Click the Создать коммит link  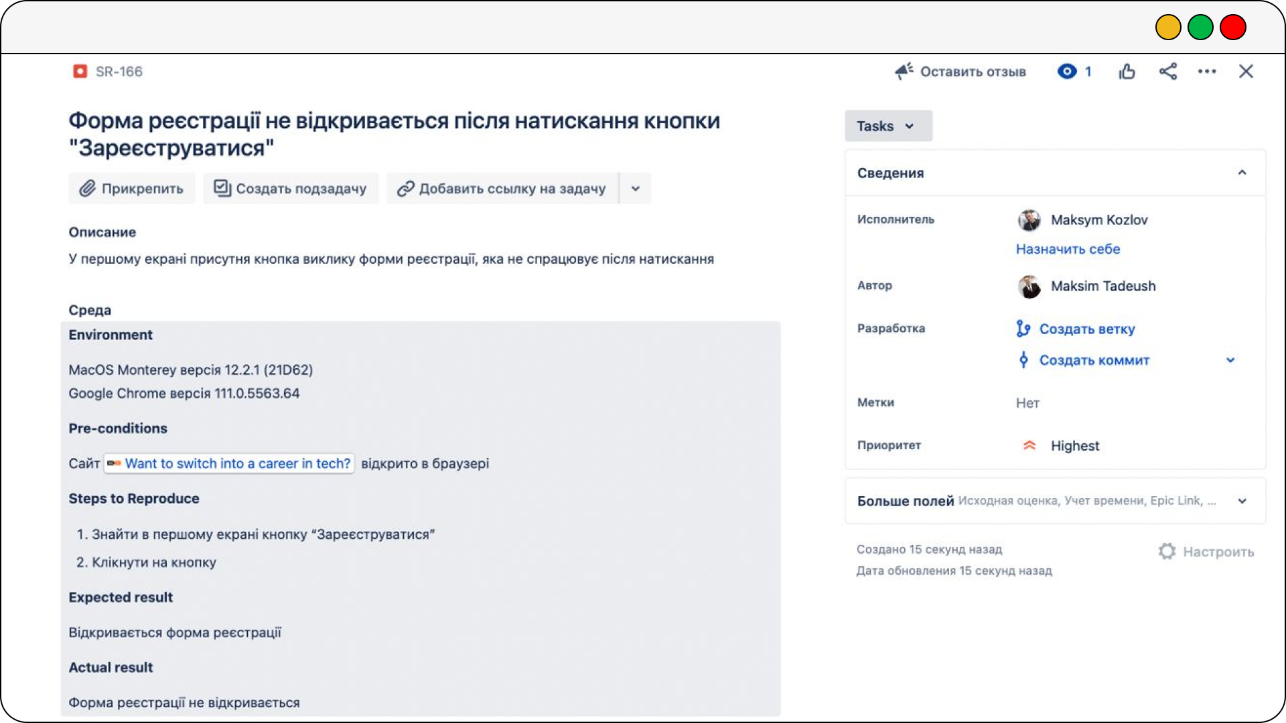[x=1094, y=360]
